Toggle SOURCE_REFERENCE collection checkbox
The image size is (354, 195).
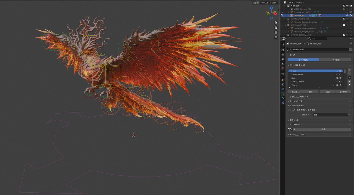344,19
